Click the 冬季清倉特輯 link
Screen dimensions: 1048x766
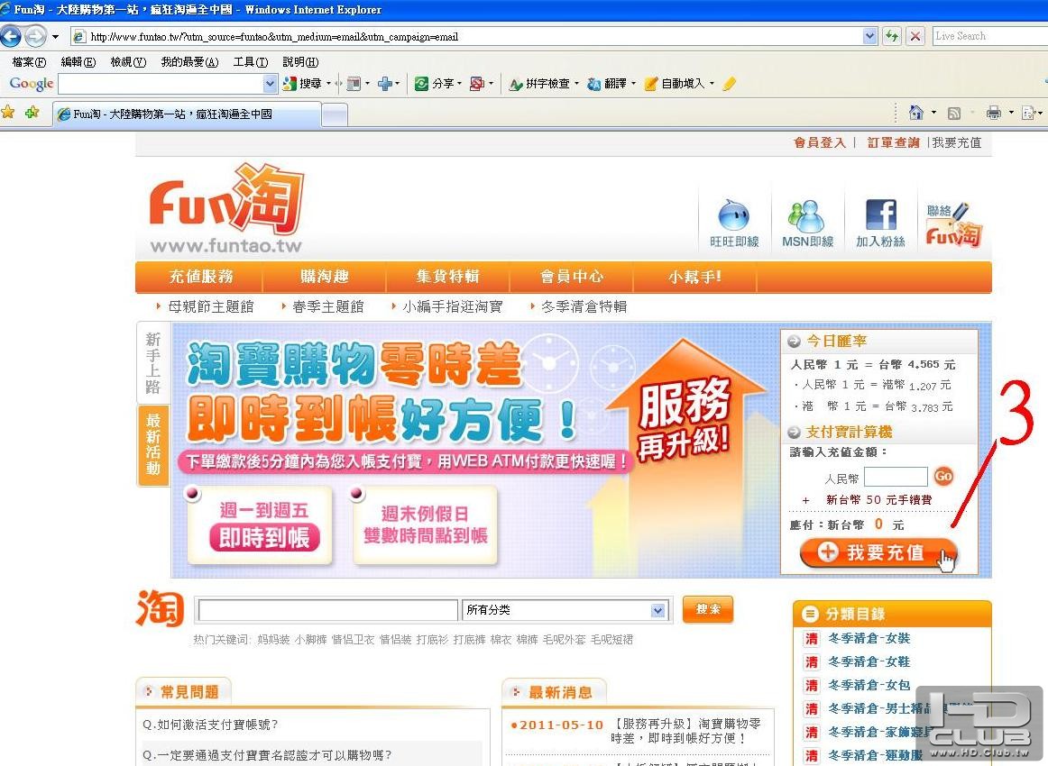click(584, 306)
